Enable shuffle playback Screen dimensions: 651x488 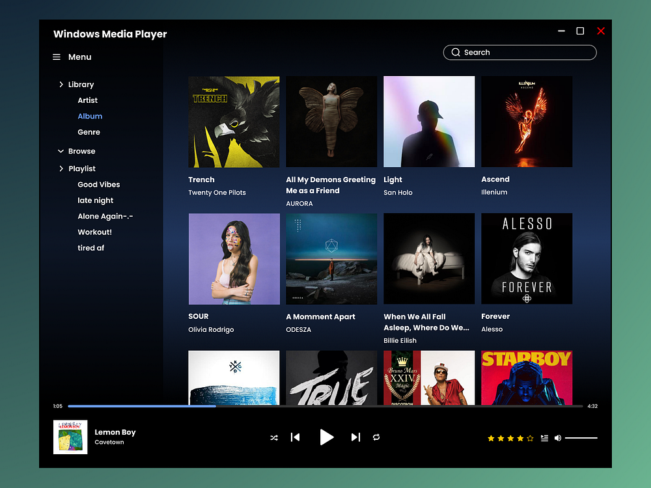(274, 437)
